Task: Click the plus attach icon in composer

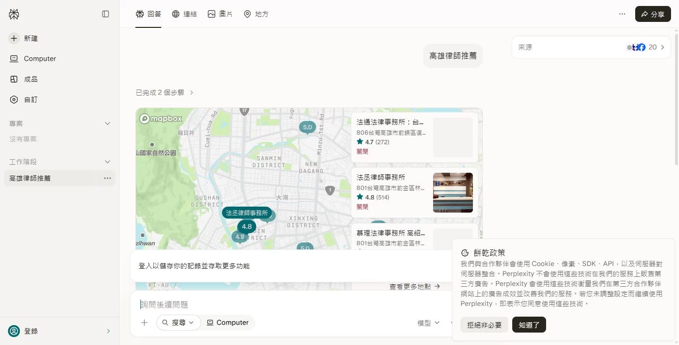Action: click(x=144, y=323)
